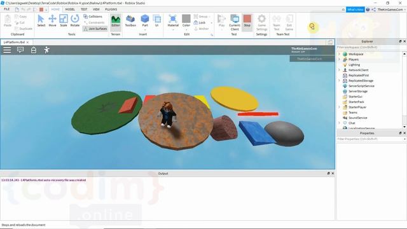Click the Cut button
The width and height of the screenshot is (407, 229).
[20, 23]
